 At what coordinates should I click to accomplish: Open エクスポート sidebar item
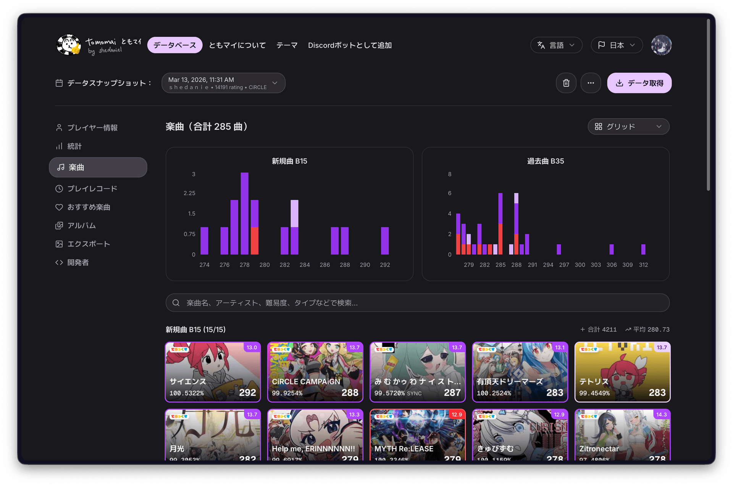(88, 244)
